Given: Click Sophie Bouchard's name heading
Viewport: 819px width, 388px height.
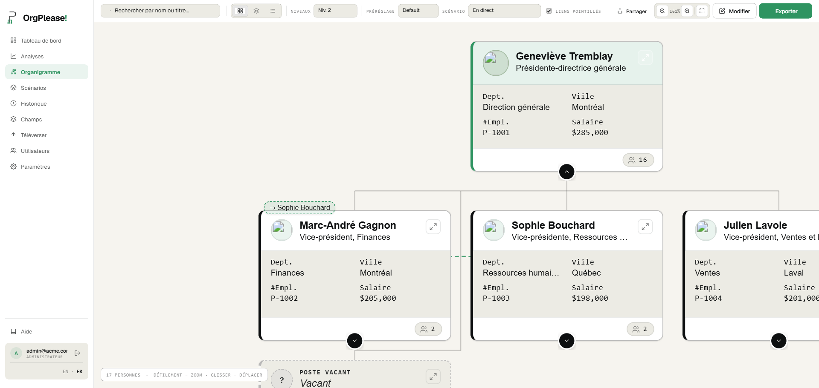Looking at the screenshot, I should click(x=553, y=225).
